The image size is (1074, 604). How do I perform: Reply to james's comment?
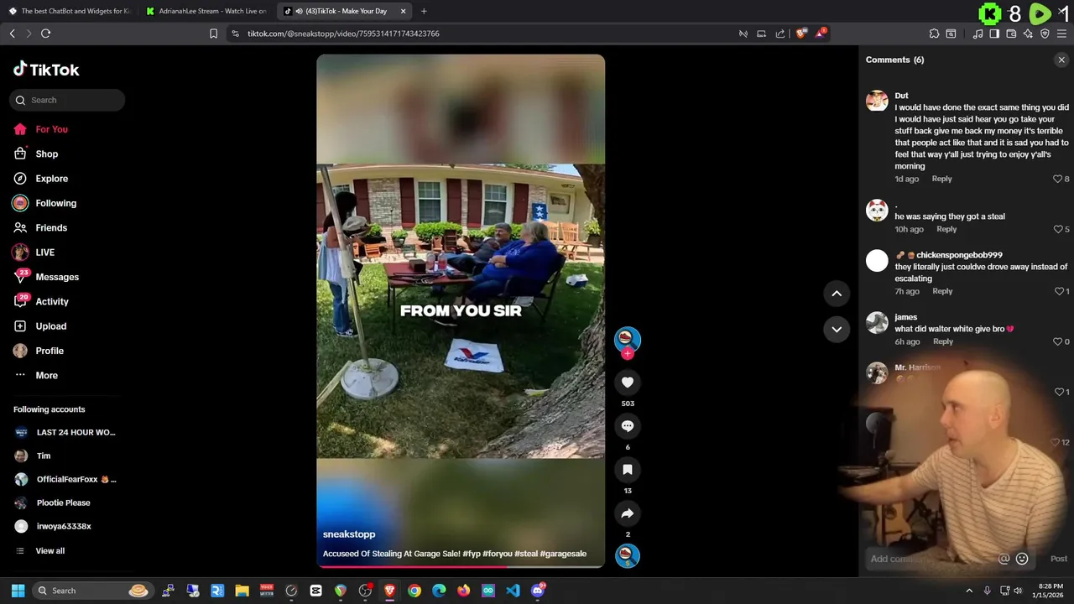click(x=943, y=341)
